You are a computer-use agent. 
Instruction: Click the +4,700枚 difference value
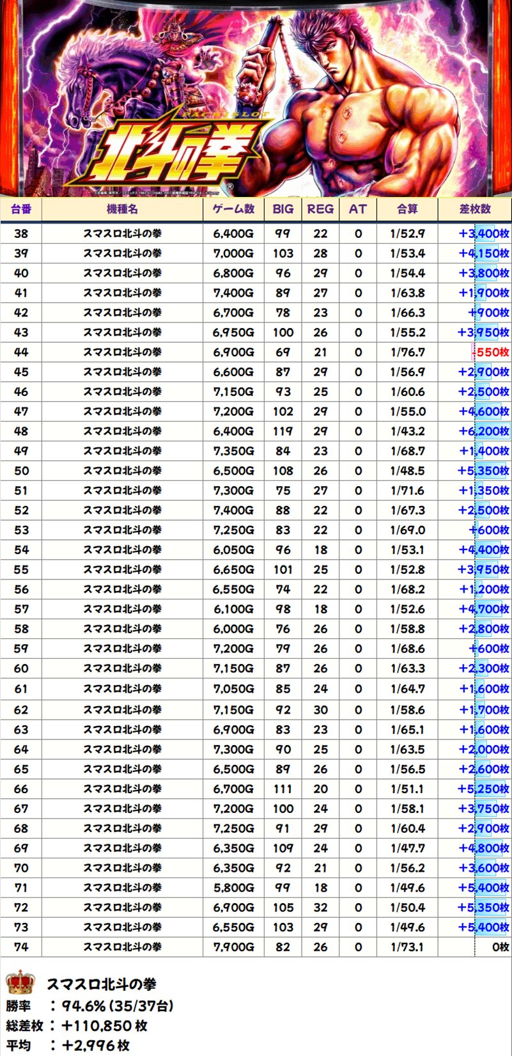click(x=484, y=610)
